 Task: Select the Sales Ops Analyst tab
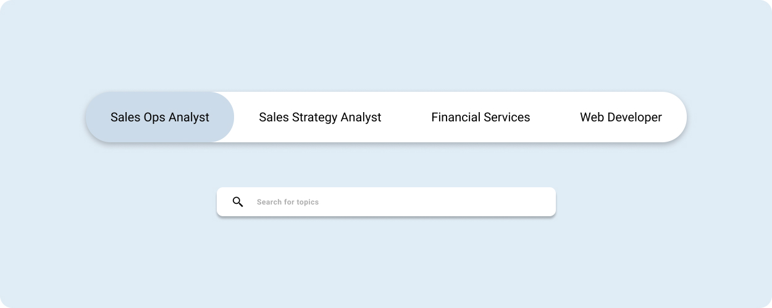click(x=160, y=117)
